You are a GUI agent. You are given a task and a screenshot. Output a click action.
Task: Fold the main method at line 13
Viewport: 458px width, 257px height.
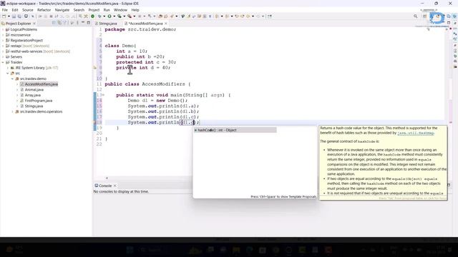103,95
